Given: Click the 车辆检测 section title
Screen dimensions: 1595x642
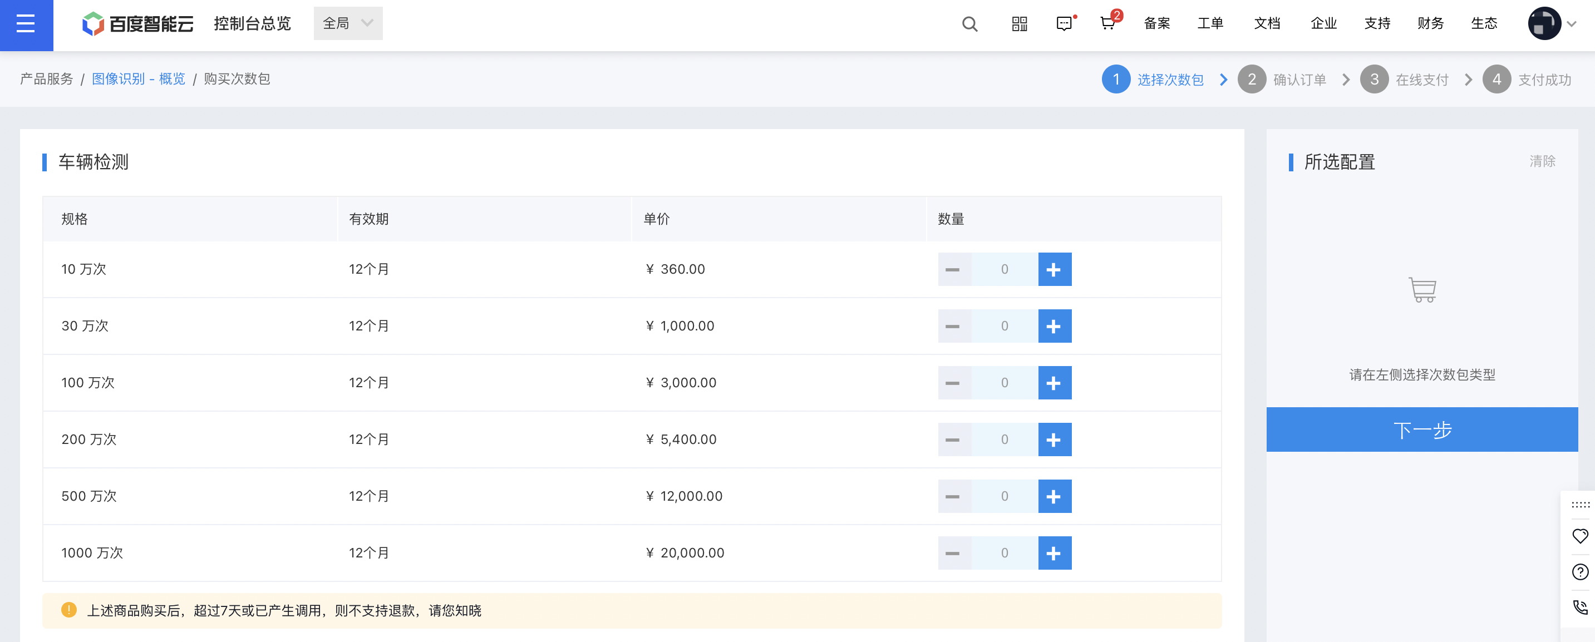Looking at the screenshot, I should click(x=93, y=162).
